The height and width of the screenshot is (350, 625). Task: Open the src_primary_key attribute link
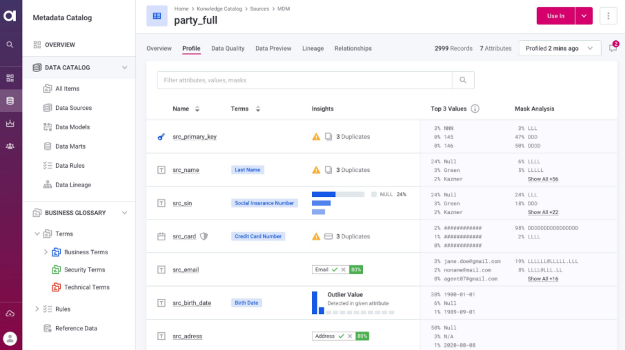coord(194,137)
